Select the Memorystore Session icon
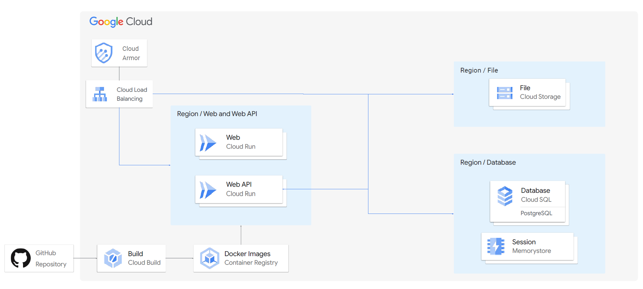The height and width of the screenshot is (289, 643). (496, 246)
